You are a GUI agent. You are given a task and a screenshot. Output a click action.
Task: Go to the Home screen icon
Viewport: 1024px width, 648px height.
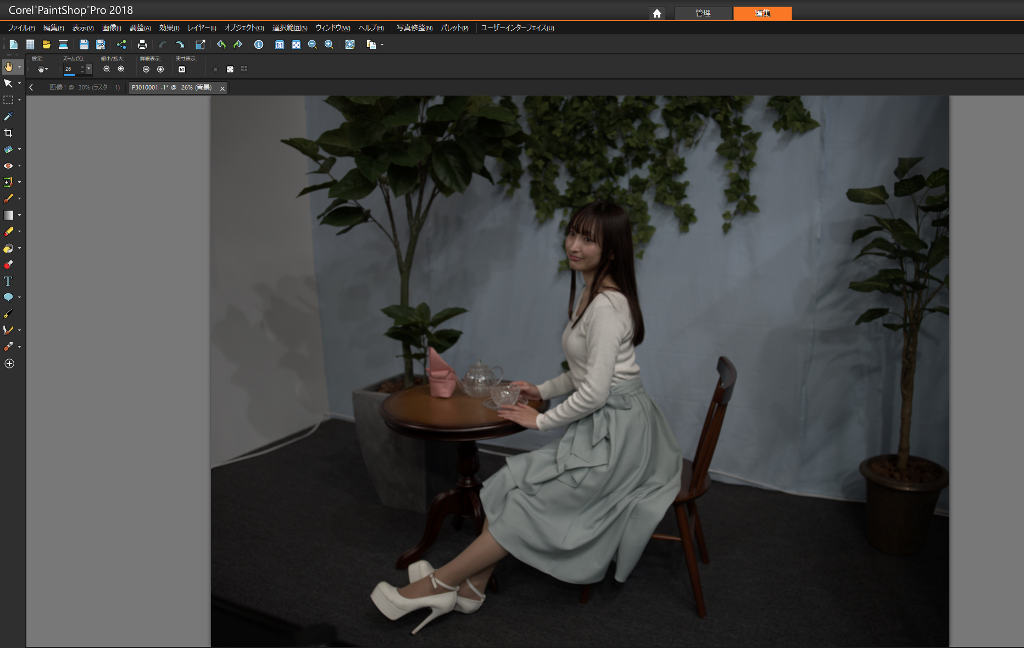point(656,13)
